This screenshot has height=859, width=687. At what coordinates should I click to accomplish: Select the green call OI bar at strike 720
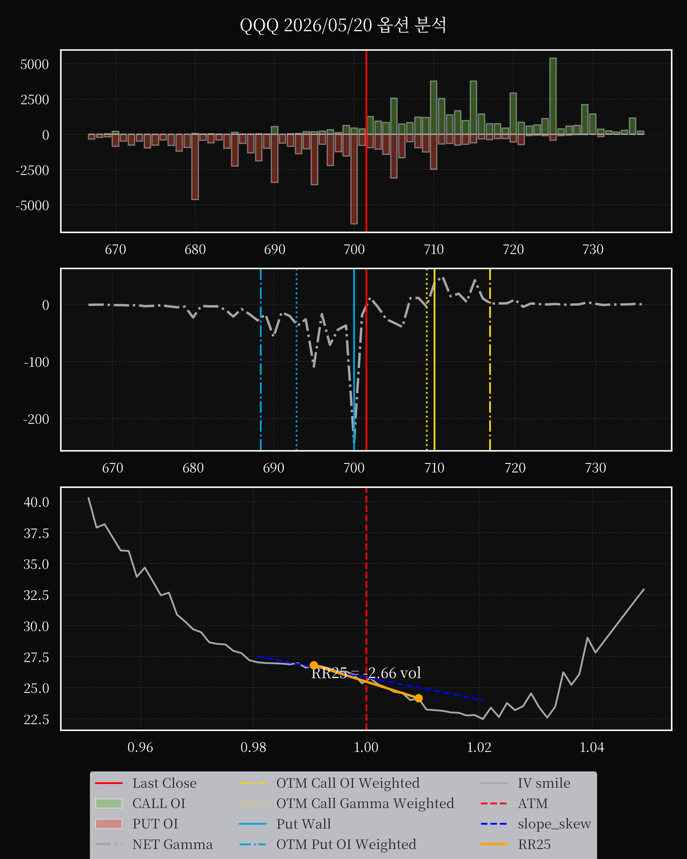point(513,114)
